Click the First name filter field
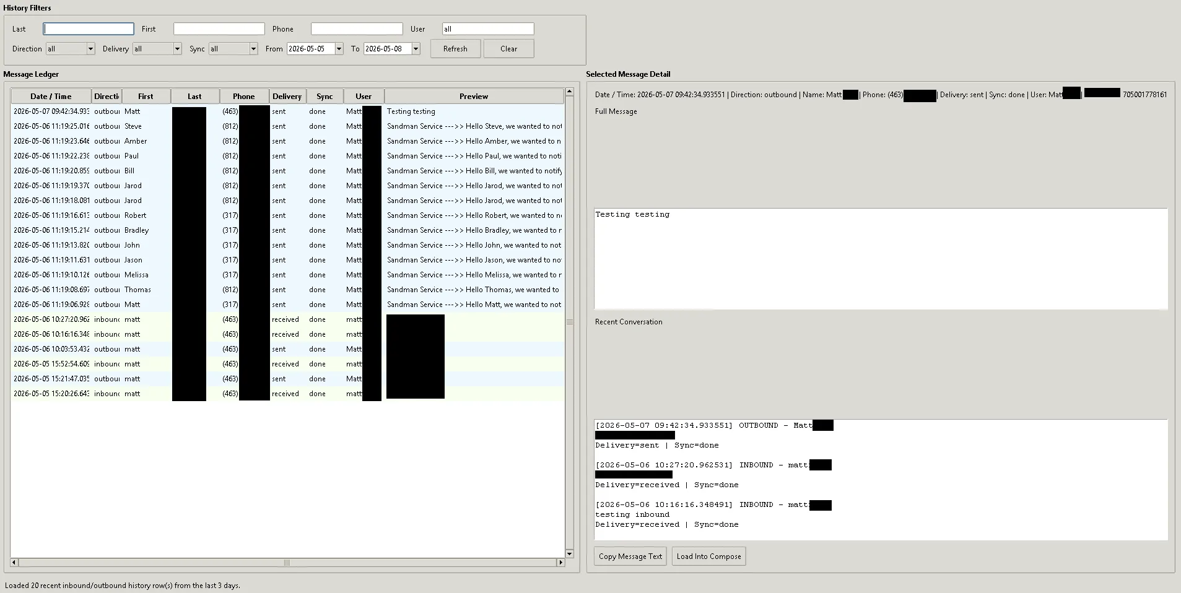Screen dimensions: 1181x593 pos(219,29)
